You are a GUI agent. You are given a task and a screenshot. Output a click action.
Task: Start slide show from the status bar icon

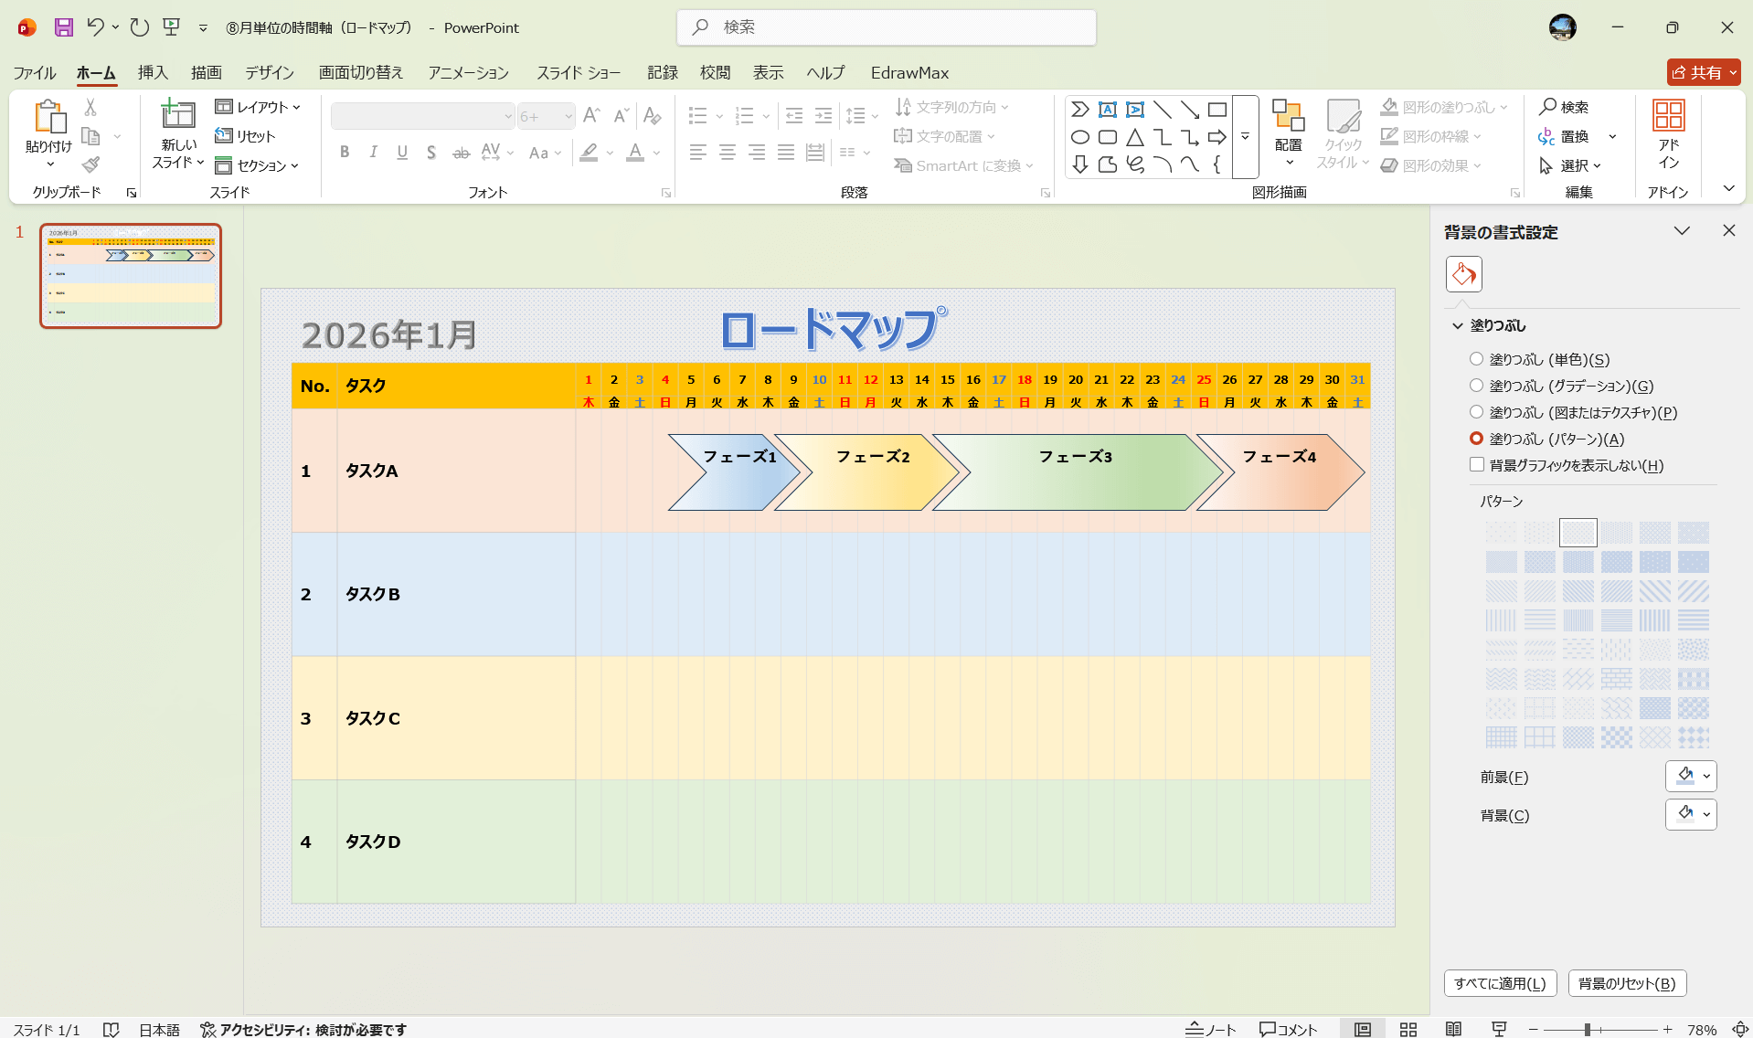[1500, 1028]
